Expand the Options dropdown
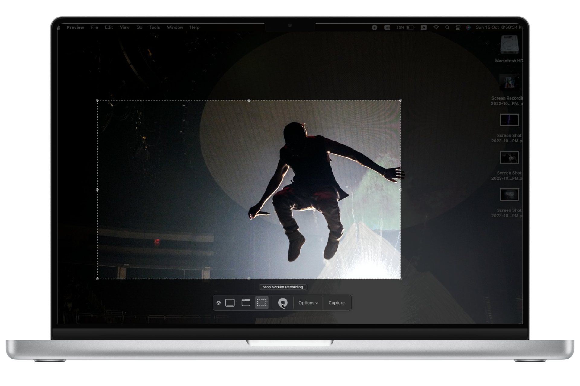 point(308,303)
